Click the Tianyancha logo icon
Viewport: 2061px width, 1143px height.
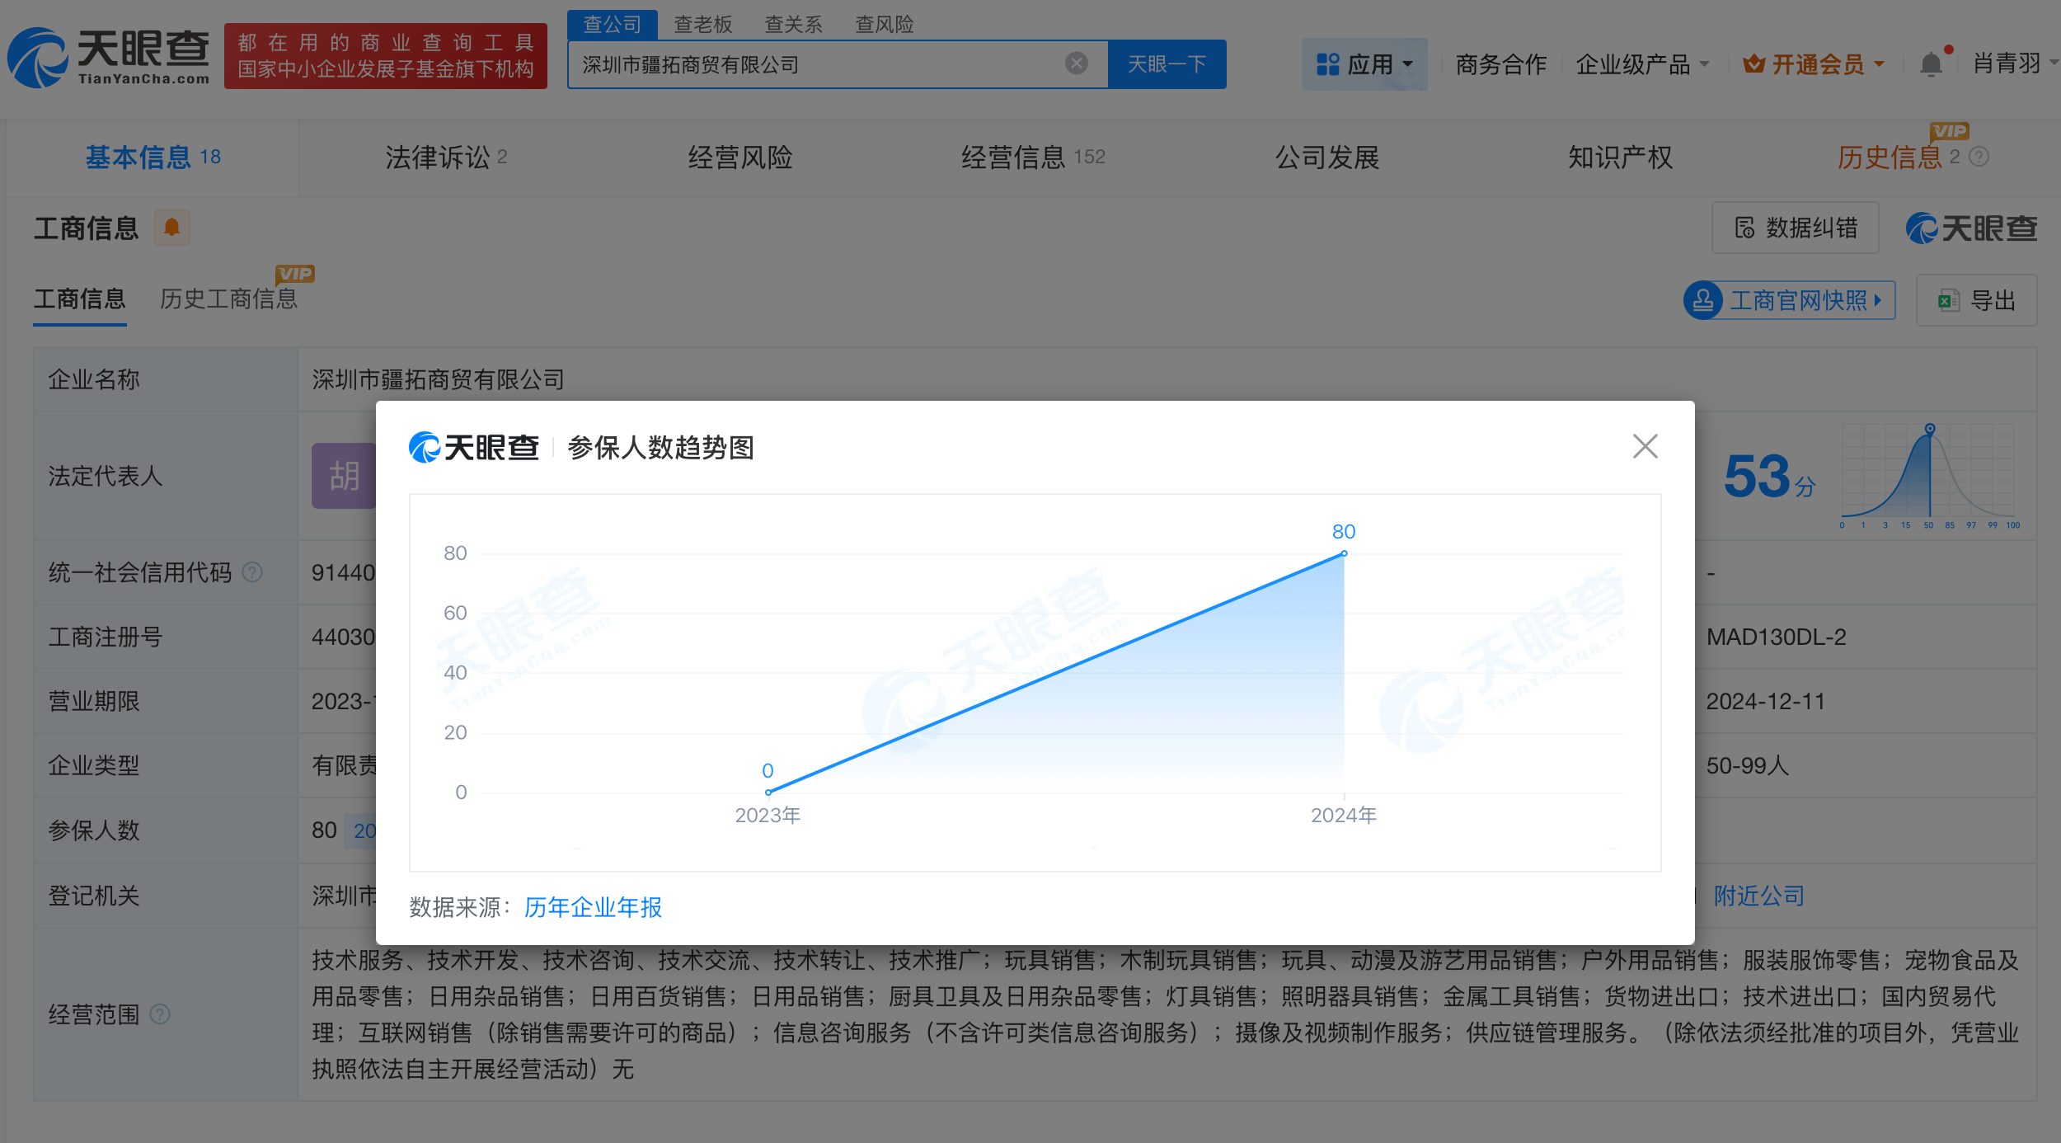[x=39, y=55]
